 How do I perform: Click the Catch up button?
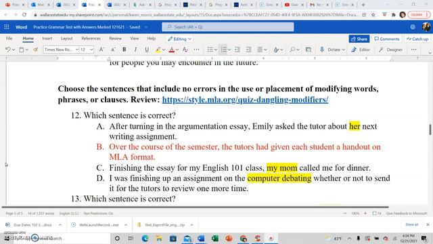417,39
